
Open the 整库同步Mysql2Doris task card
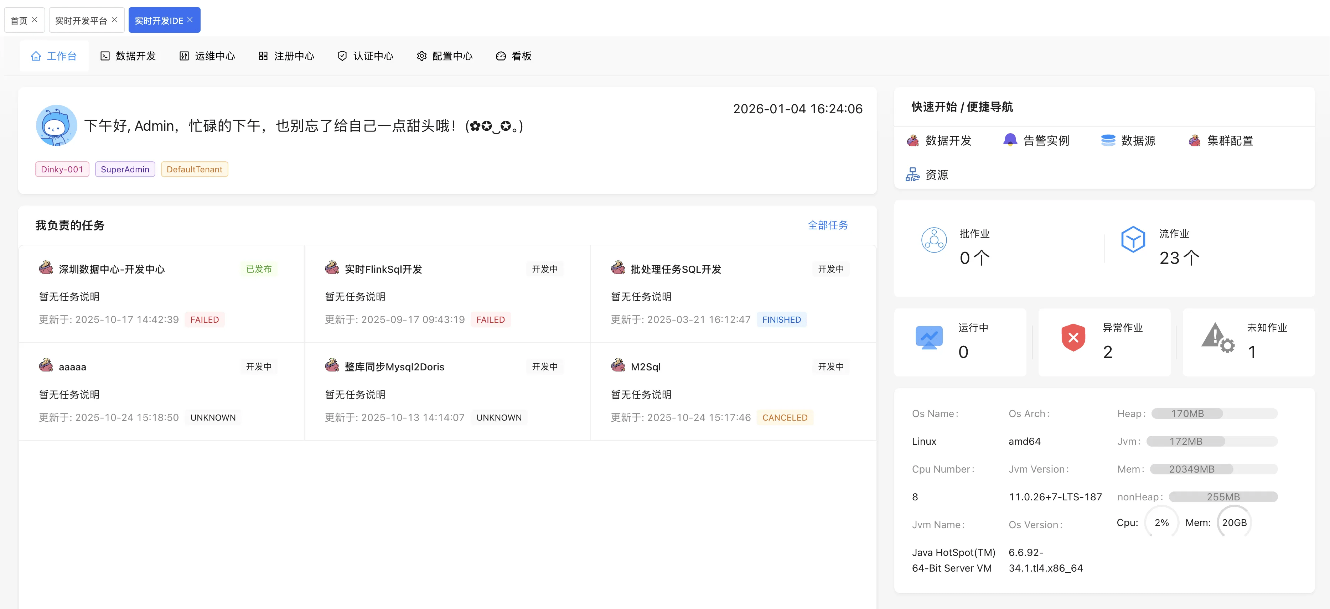pyautogui.click(x=394, y=367)
